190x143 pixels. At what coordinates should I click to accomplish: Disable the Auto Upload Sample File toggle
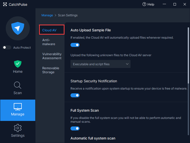tap(75, 45)
